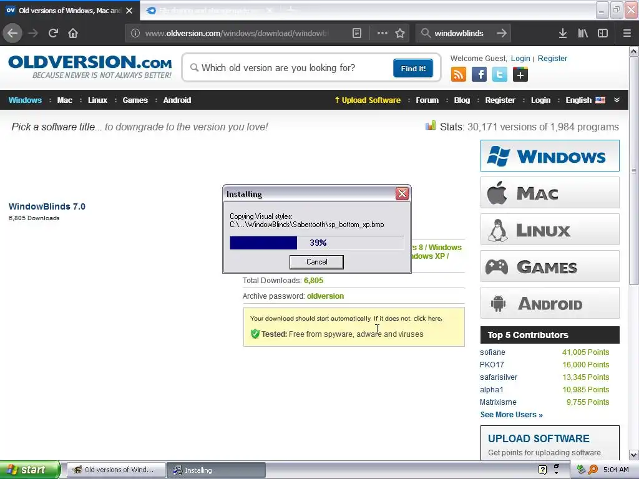Click Register link next to Welcome Guest
Viewport: 639px width, 479px height.
(x=552, y=58)
